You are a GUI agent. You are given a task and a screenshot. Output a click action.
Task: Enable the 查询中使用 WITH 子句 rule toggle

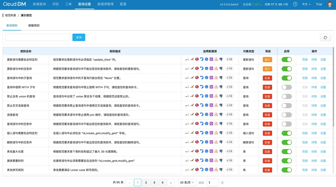(287, 87)
